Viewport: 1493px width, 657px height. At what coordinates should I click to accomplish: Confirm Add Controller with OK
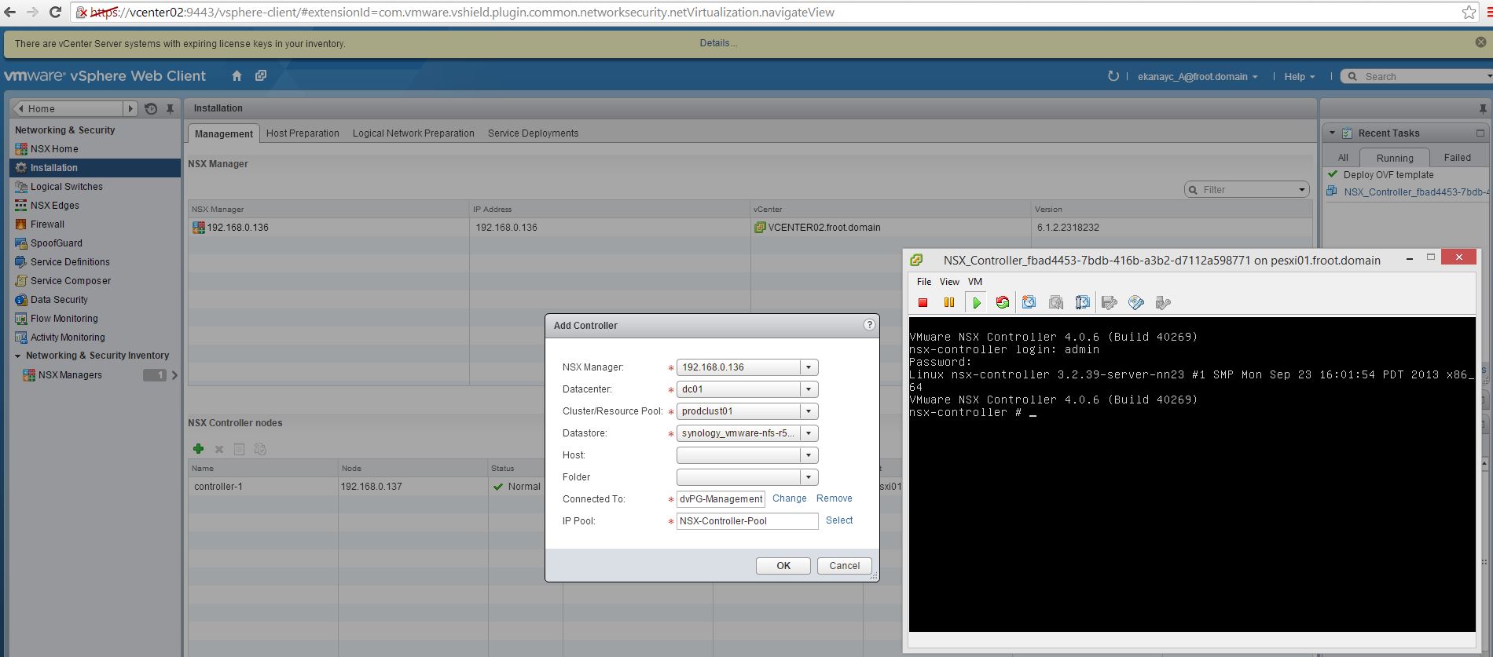pyautogui.click(x=783, y=566)
